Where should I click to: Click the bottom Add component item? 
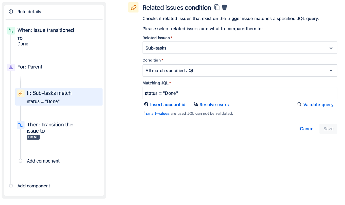coord(33,186)
